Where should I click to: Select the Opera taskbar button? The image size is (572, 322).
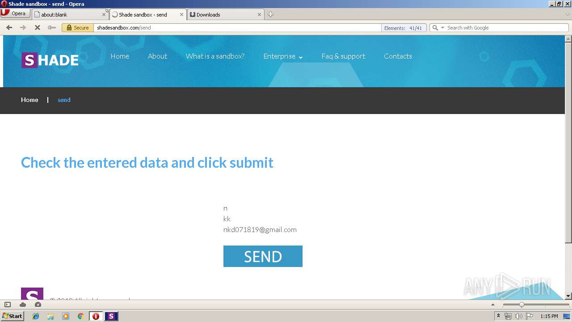click(96, 316)
